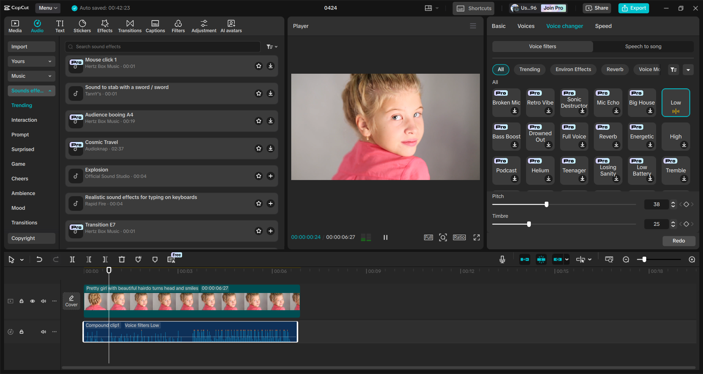Click the Zoom in icon beside the timeline slider
703x374 pixels.
(x=692, y=259)
